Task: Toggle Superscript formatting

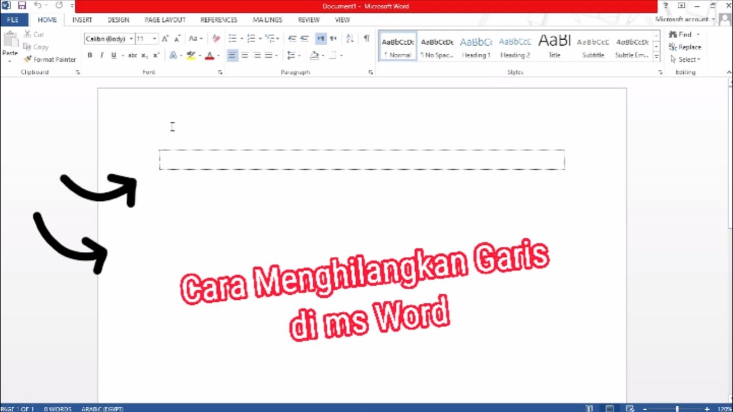Action: 156,56
